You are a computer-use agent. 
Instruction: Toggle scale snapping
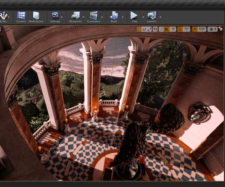[x=194, y=29]
